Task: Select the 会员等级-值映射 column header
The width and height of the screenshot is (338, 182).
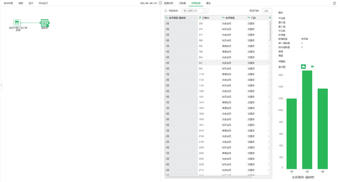Action: [x=181, y=18]
